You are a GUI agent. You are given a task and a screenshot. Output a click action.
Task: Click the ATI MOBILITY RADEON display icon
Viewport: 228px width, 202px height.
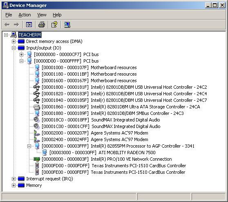point(45,153)
